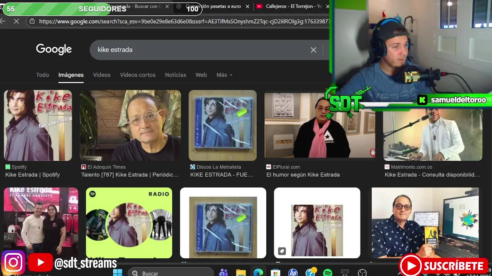Open 'Kike Estrada | Spotify' result link
This screenshot has height=276, width=492.
(33, 175)
